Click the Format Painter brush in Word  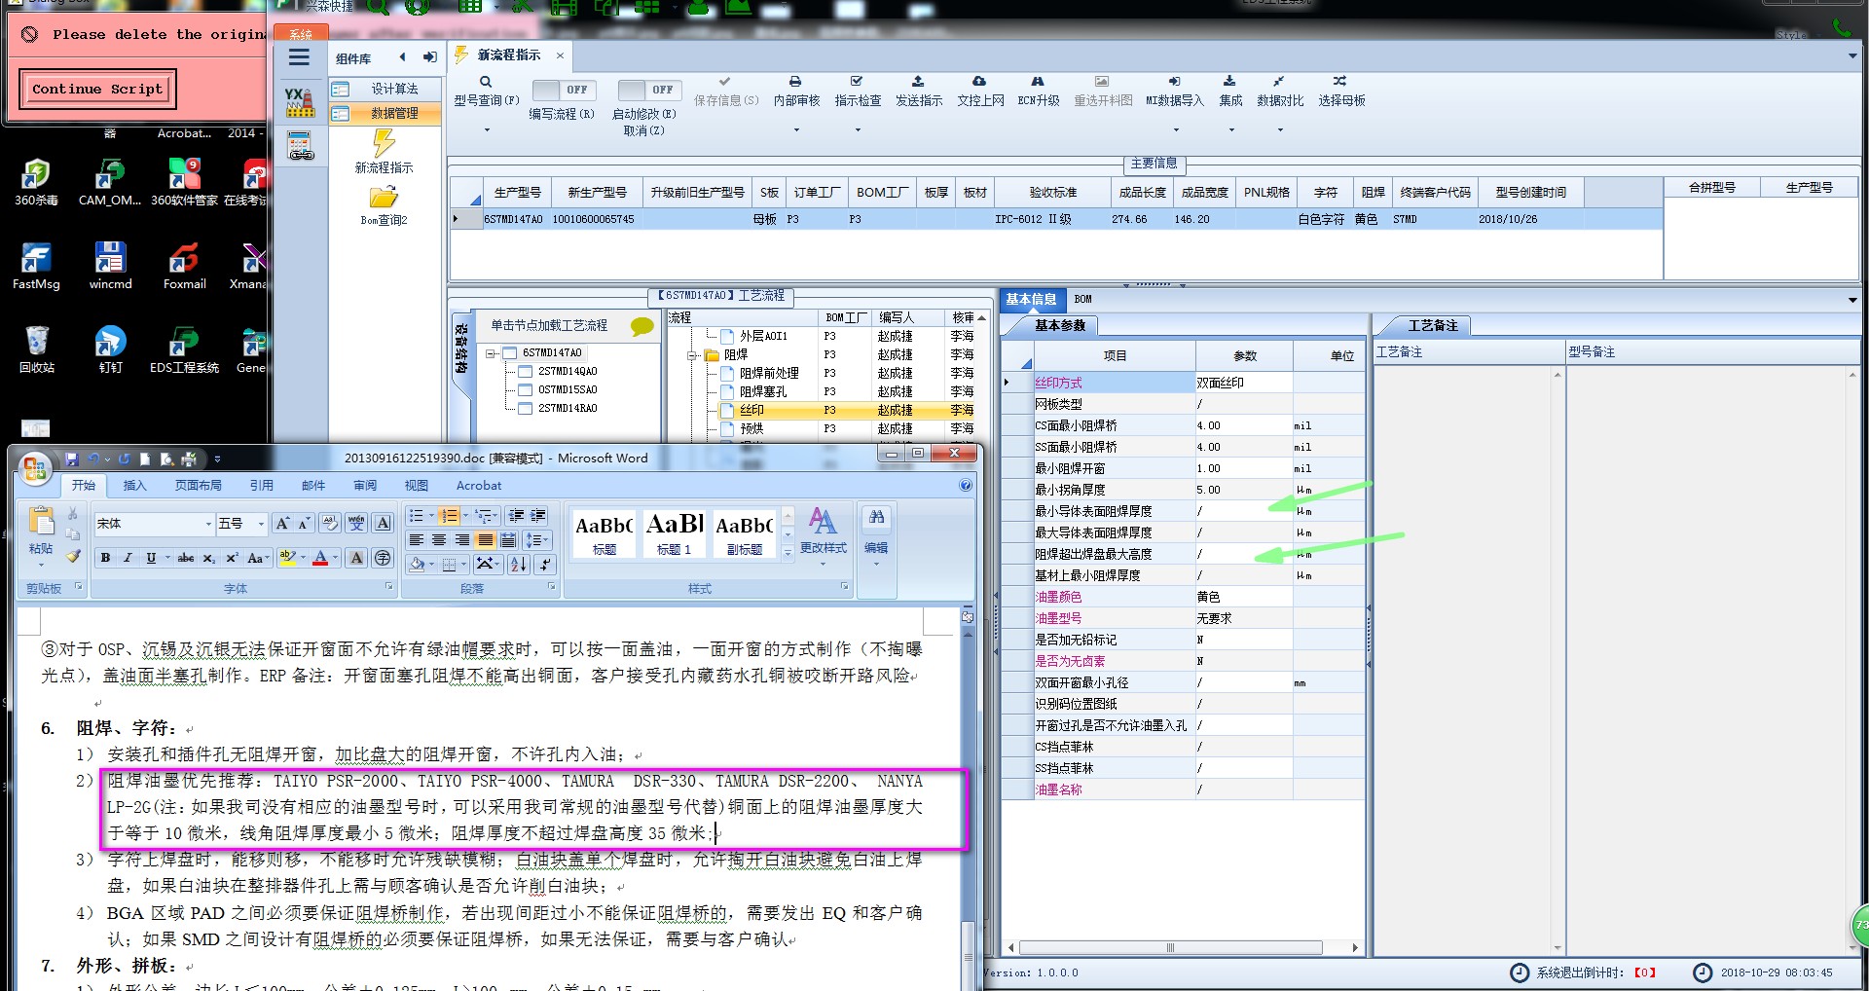73,556
